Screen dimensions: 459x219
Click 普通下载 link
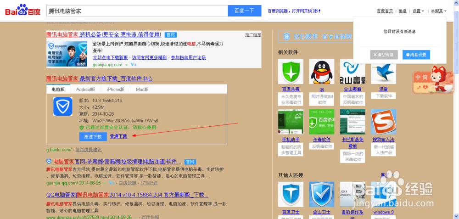tap(118, 136)
